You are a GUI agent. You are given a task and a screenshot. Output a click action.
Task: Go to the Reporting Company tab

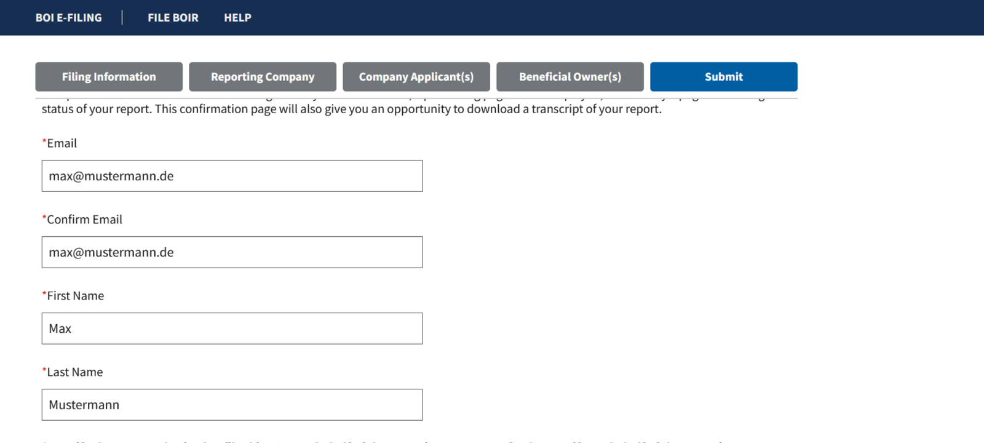click(263, 77)
